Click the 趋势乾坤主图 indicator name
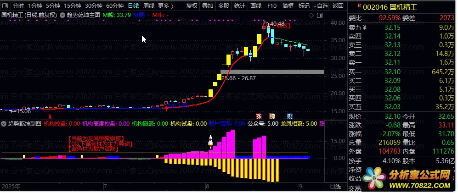458x193 pixels. (83, 15)
